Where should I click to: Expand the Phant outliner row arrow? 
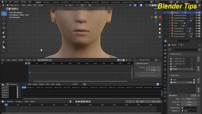[x=169, y=23]
